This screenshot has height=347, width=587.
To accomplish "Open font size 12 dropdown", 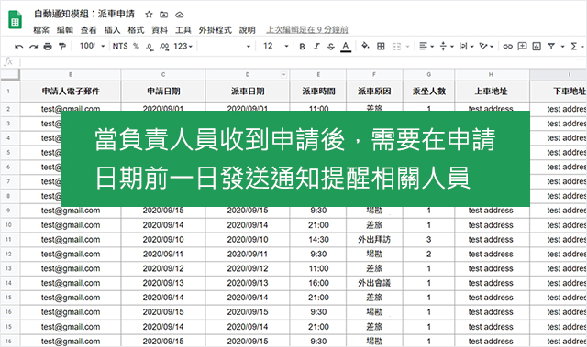I will point(276,46).
